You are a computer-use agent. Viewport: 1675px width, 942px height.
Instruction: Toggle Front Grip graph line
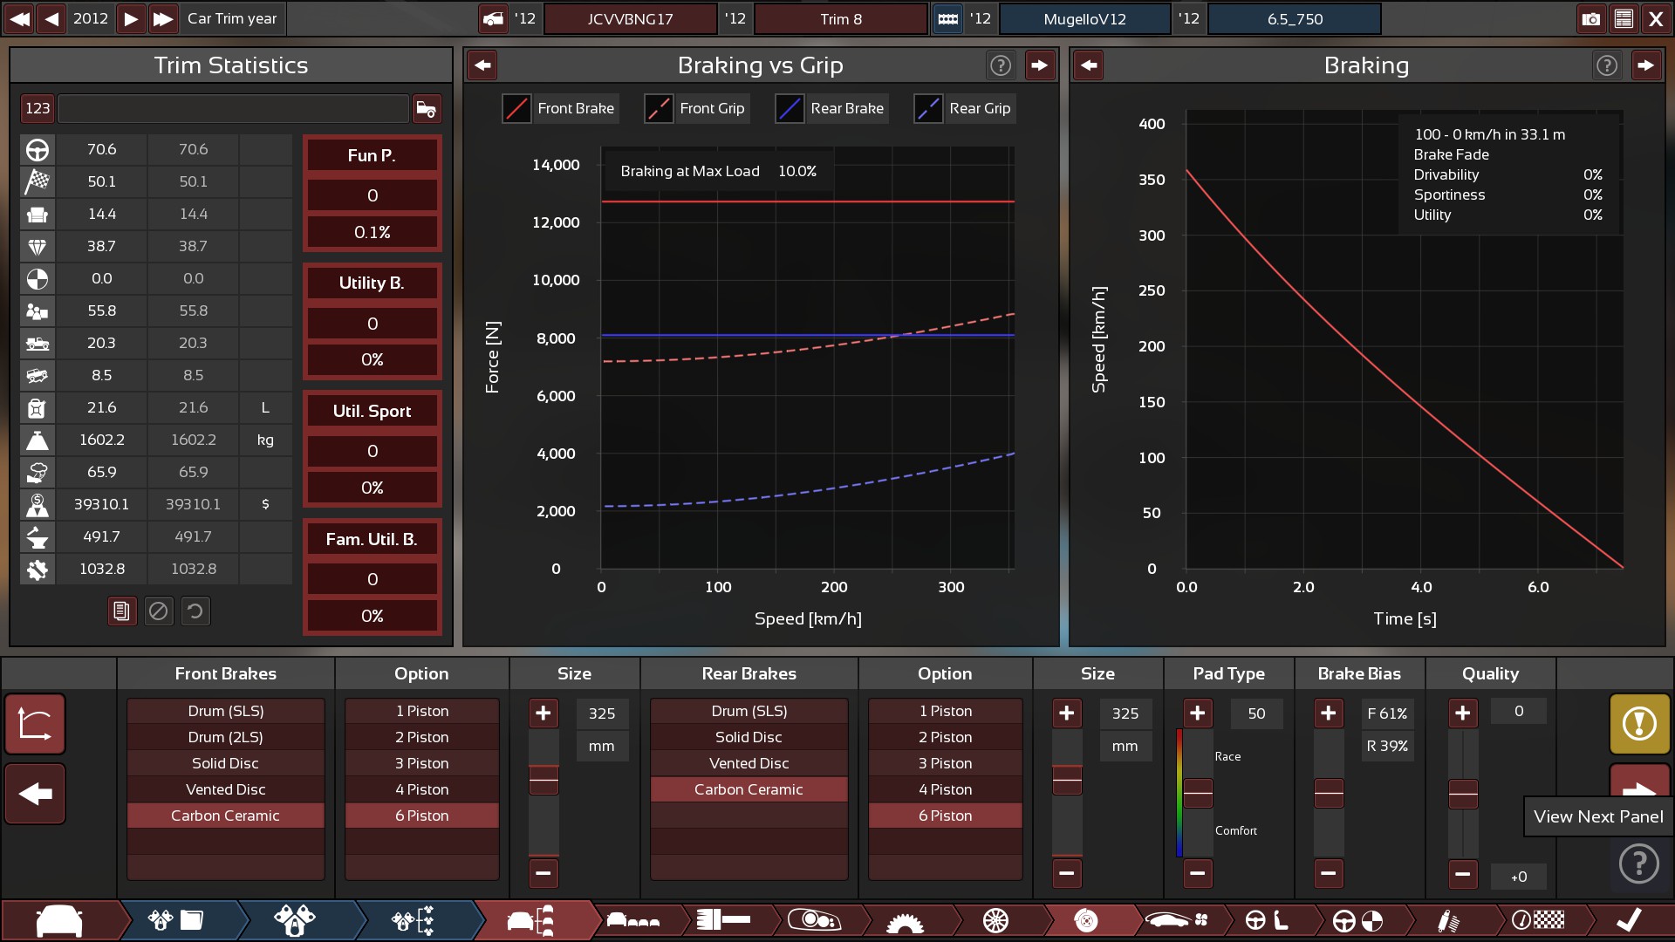click(x=659, y=109)
